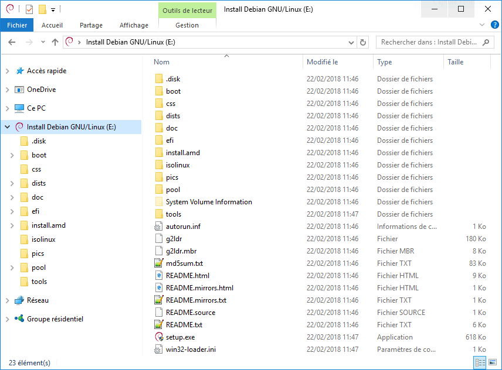Select the README.txt file icon
The image size is (502, 370).
(159, 325)
